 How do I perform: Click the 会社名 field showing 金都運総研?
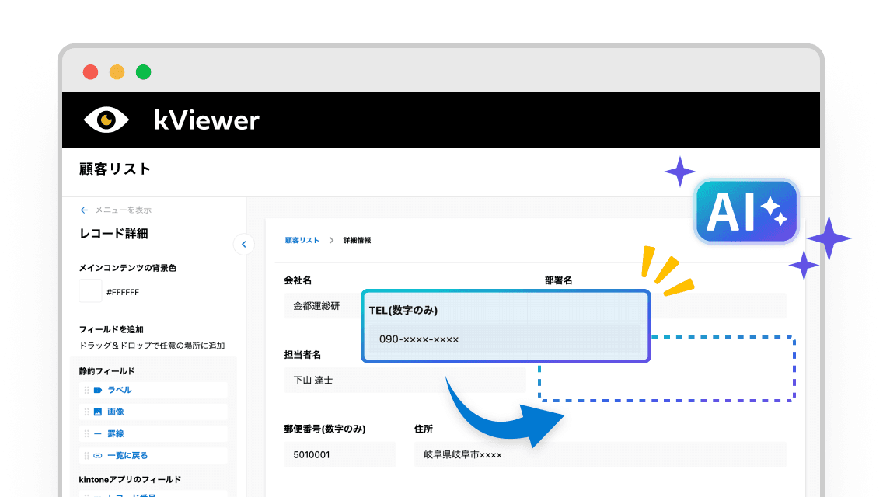[322, 306]
